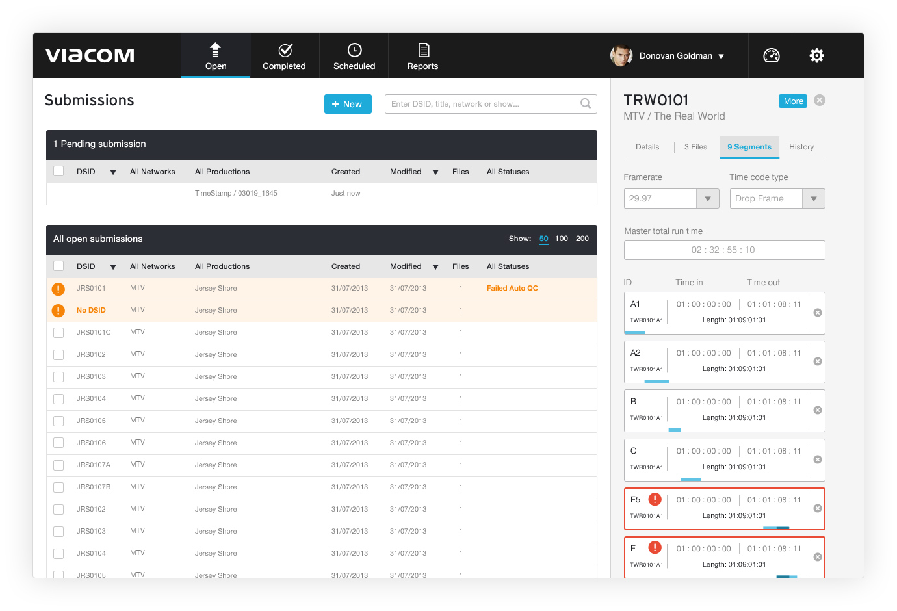Click the warning icon for JRS0101

pos(58,289)
